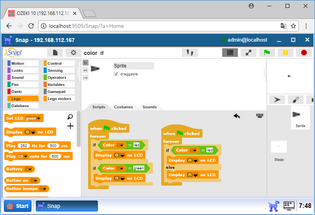Edit the red value in the if-else script
The image size is (315, 215).
coord(210,150)
